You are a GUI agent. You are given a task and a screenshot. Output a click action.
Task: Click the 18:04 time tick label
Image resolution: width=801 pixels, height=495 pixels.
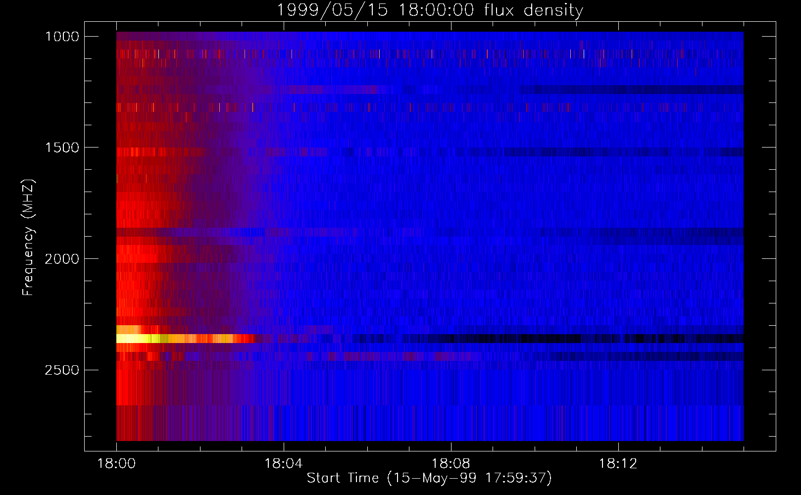pyautogui.click(x=284, y=464)
